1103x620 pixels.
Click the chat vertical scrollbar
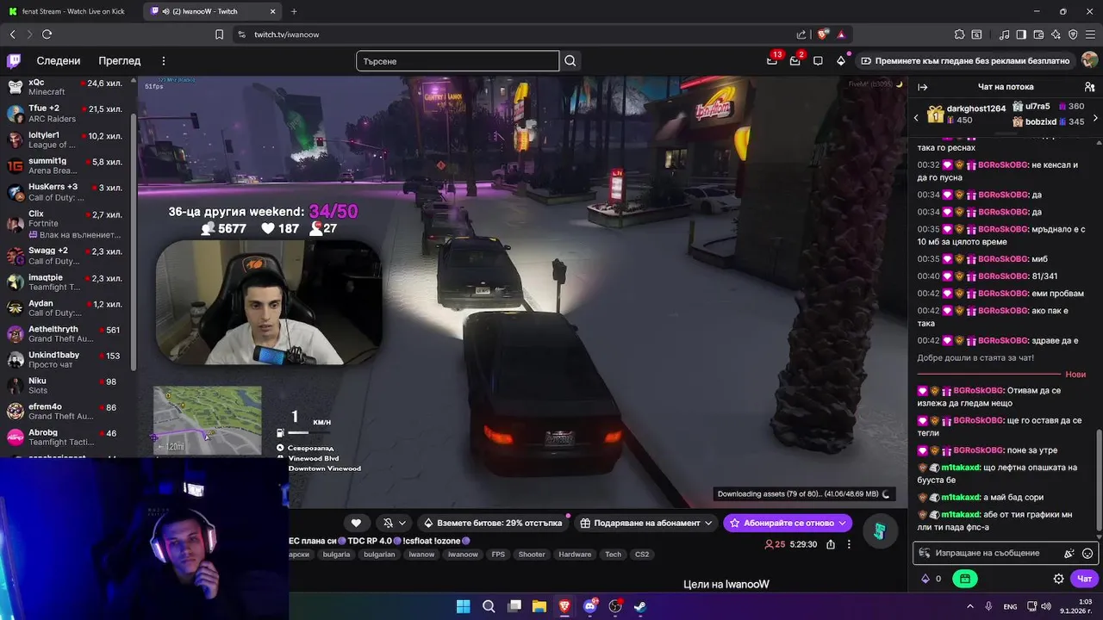point(1099,481)
